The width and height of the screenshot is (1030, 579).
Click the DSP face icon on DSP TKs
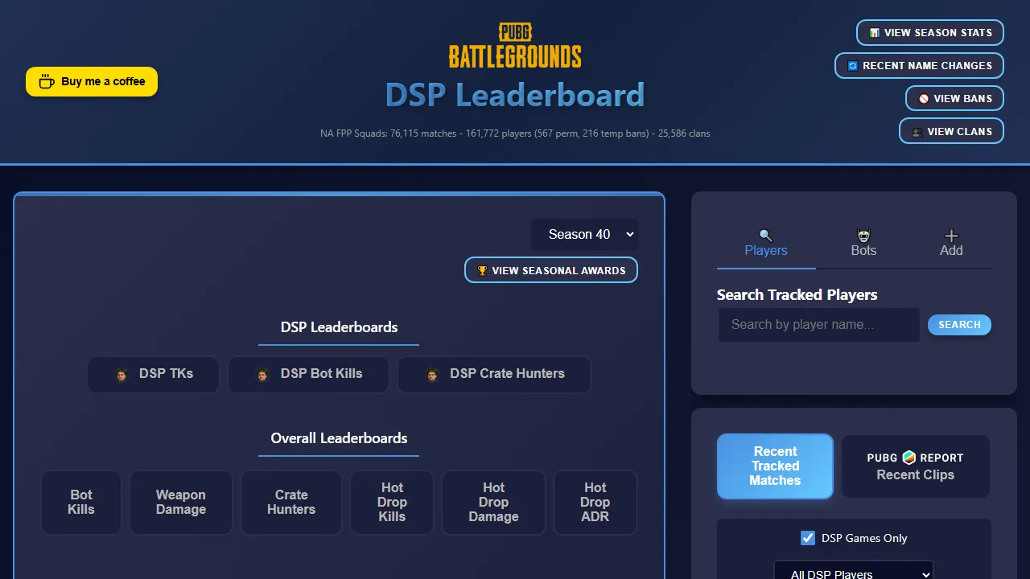pyautogui.click(x=122, y=374)
